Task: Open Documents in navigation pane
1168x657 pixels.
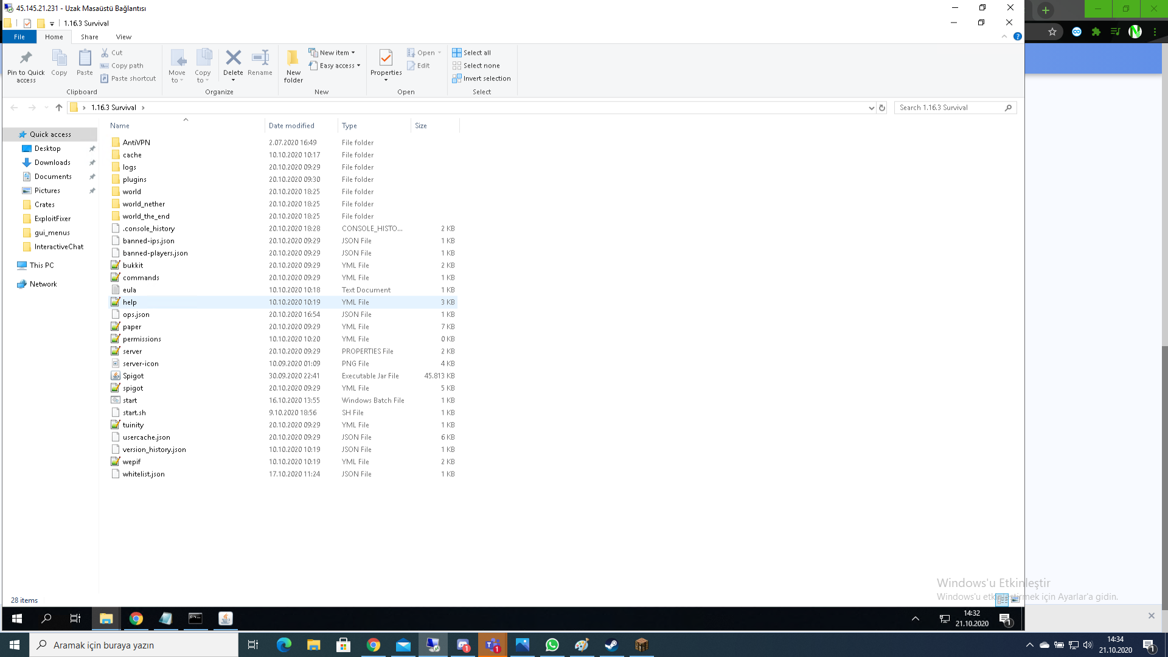Action: pyautogui.click(x=53, y=176)
